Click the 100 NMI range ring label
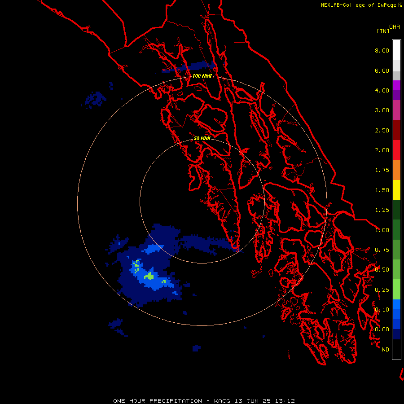The width and height of the screenshot is (404, 404). (x=202, y=76)
